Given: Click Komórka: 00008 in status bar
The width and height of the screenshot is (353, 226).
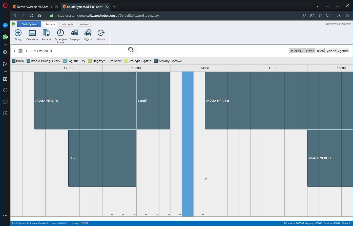Looking at the screenshot, I should 294,223.
